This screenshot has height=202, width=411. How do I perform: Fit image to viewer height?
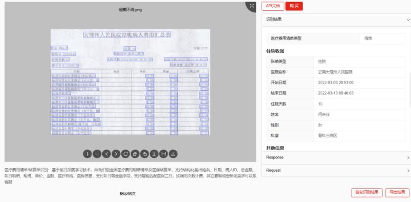[154, 154]
